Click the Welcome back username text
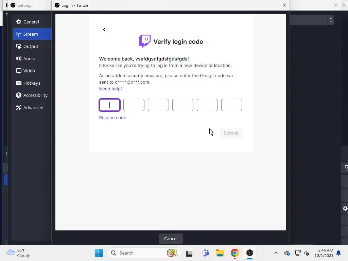This screenshot has height=261, width=348. (x=144, y=58)
